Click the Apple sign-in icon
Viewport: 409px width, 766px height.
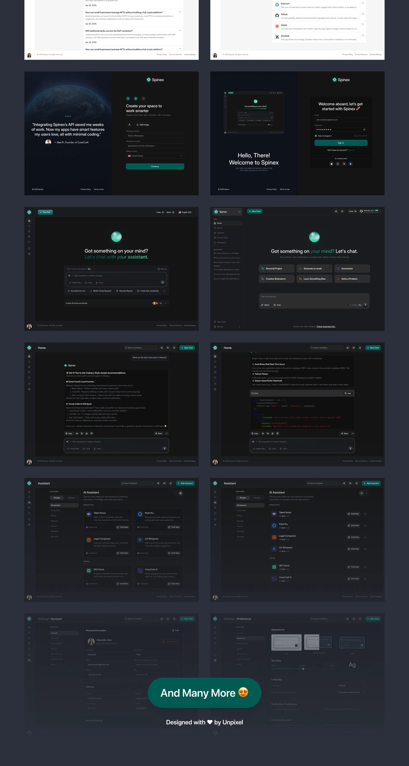[x=331, y=164]
